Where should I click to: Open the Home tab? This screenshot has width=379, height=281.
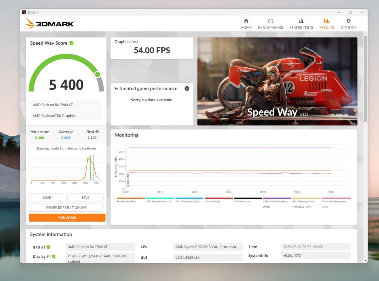(246, 24)
